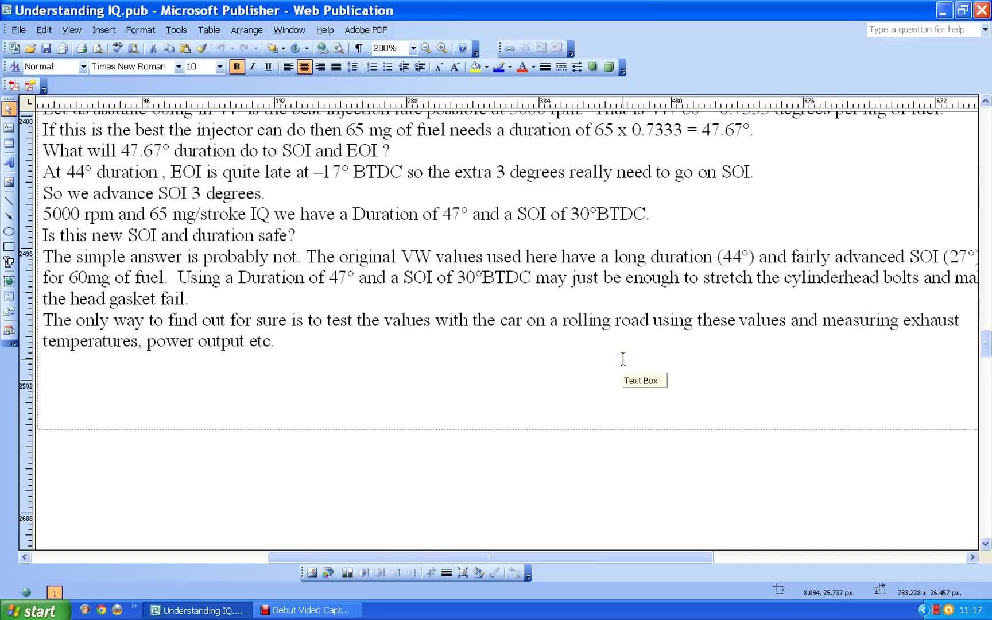Click the font color A swatch
The height and width of the screenshot is (620, 992).
(522, 67)
